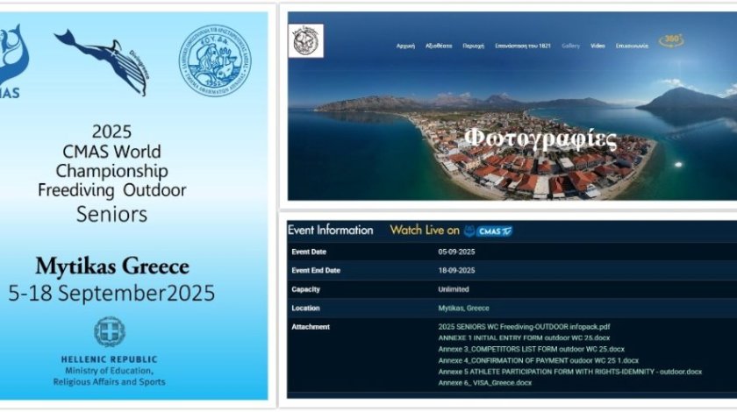The image size is (737, 412).
Task: Click the Watch Live on link
Action: (x=425, y=231)
